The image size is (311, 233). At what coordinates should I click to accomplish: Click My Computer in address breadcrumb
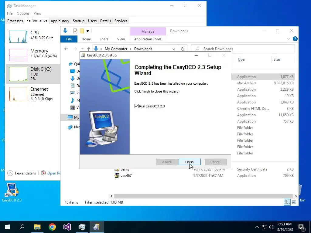pos(116,49)
